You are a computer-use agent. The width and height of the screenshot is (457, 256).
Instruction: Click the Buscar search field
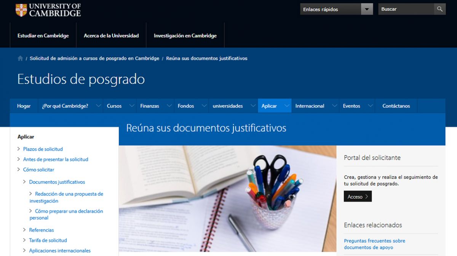[x=406, y=9]
